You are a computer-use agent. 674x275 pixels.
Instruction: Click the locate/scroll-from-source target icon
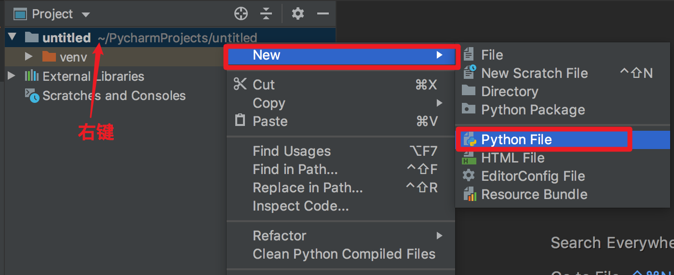pyautogui.click(x=241, y=14)
